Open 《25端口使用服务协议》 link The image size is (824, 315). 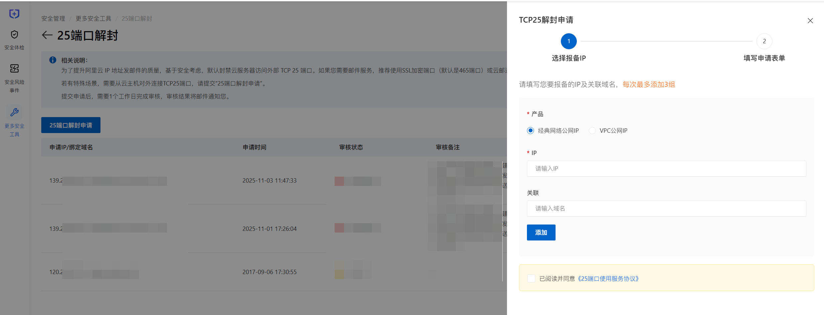pos(608,279)
